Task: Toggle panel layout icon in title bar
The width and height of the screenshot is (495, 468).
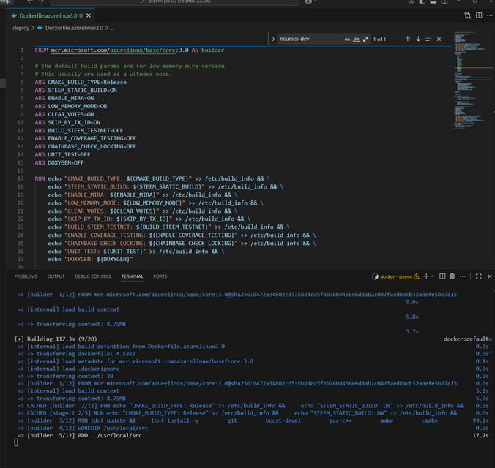Action: click(433, 1)
